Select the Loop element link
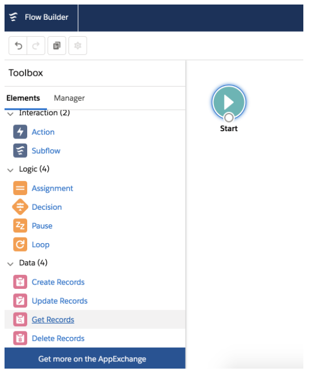This screenshot has height=372, width=309. [41, 245]
